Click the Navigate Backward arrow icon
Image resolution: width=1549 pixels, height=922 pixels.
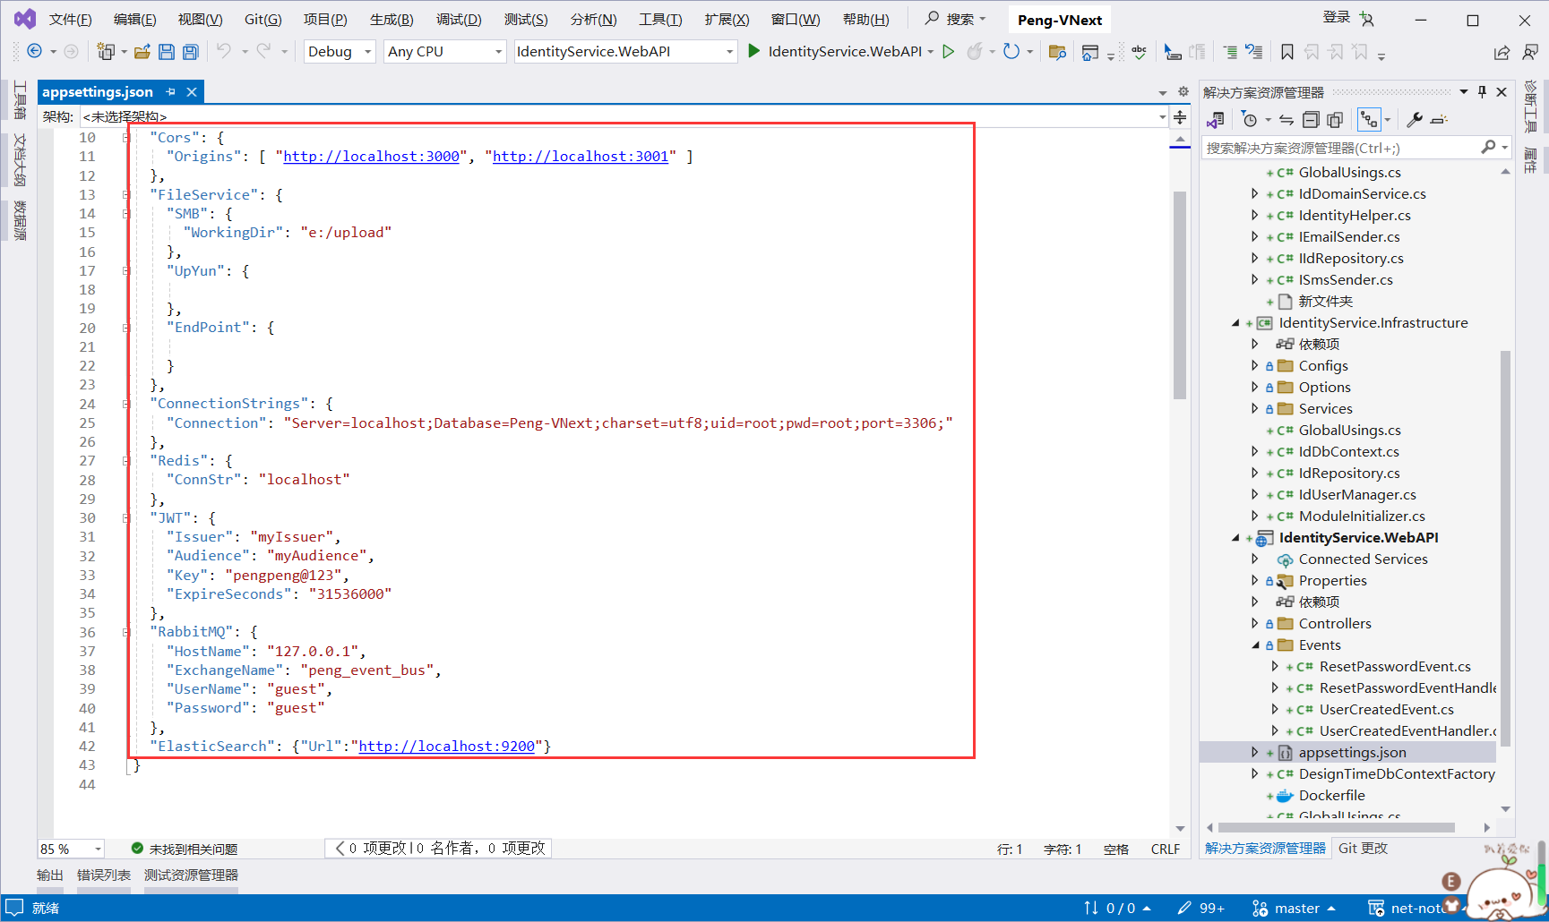point(34,51)
